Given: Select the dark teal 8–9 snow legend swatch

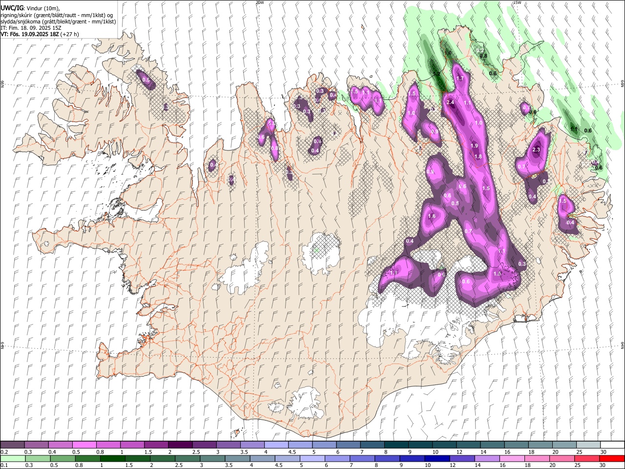Looking at the screenshot, I should (396, 445).
